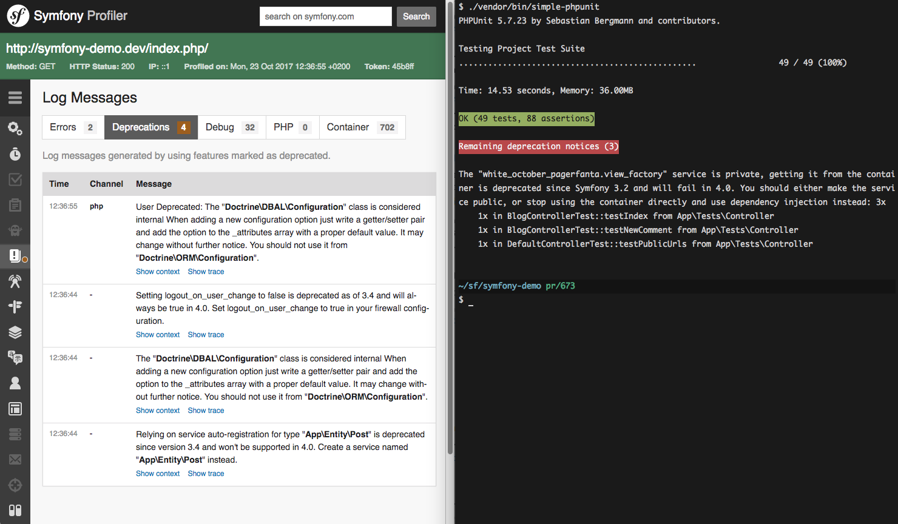This screenshot has height=524, width=898.
Task: Open the Security user panel
Action: [15, 383]
